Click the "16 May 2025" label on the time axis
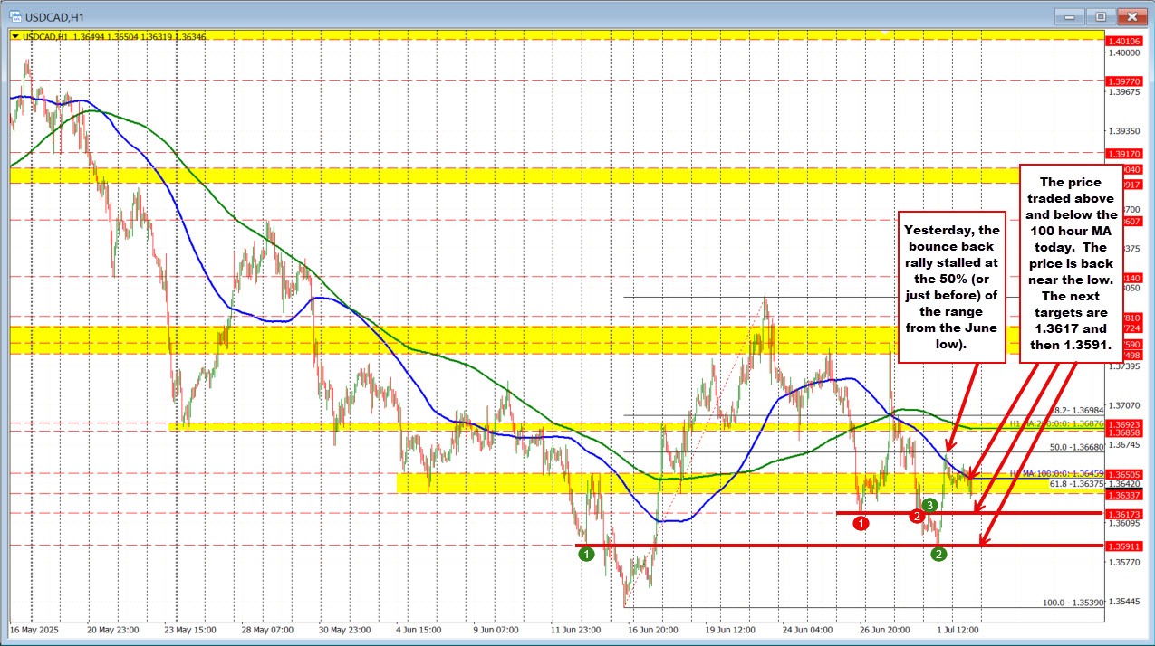1155x646 pixels. (35, 629)
